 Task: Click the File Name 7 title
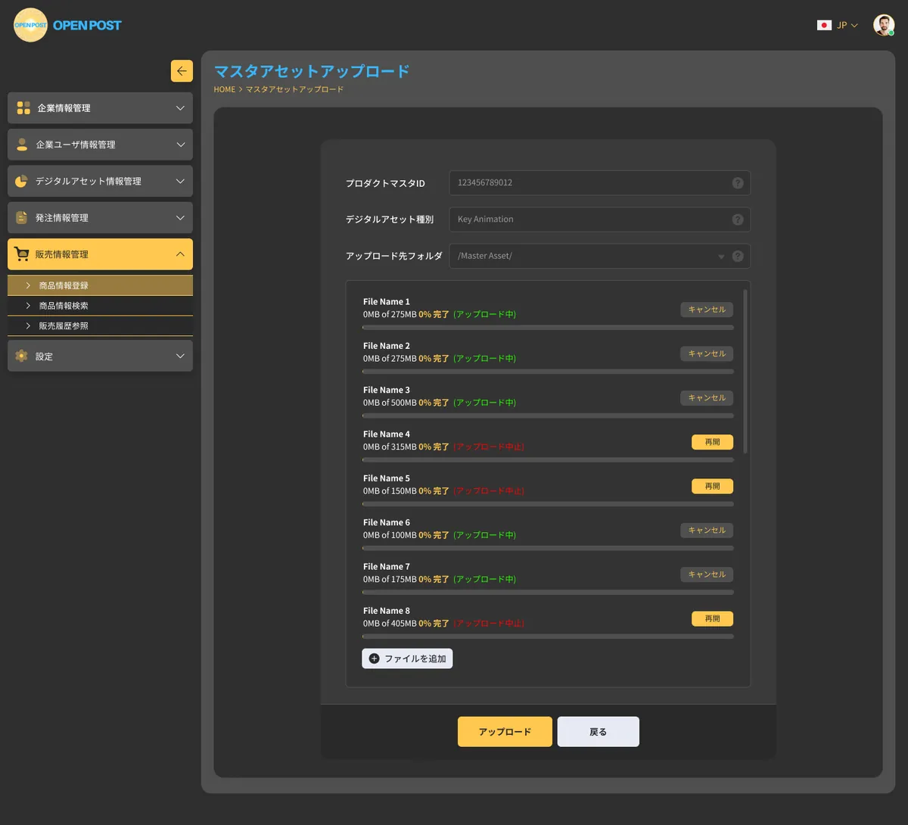point(387,567)
